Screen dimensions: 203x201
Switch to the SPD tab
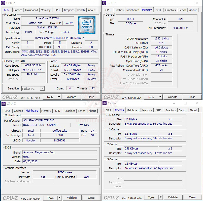pyautogui.click(x=57, y=10)
